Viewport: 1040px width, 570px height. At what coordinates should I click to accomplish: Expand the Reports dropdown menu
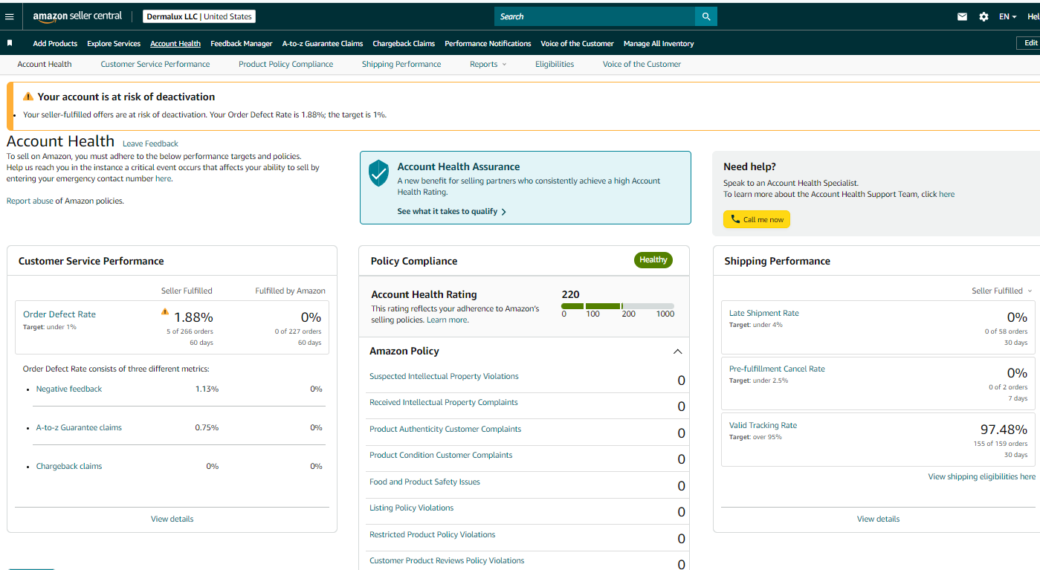coord(488,64)
